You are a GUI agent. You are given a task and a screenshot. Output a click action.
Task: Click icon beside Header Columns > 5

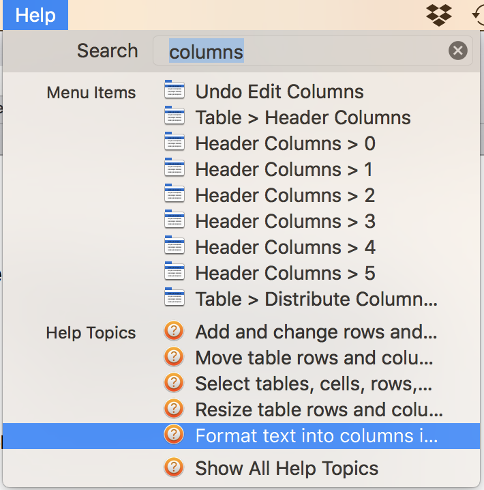pos(175,272)
